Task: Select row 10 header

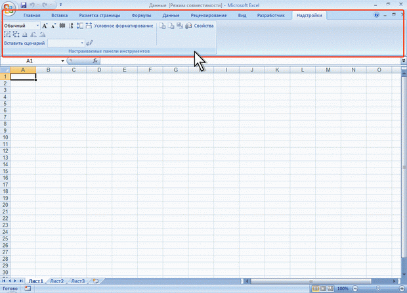Action: [x=5, y=137]
